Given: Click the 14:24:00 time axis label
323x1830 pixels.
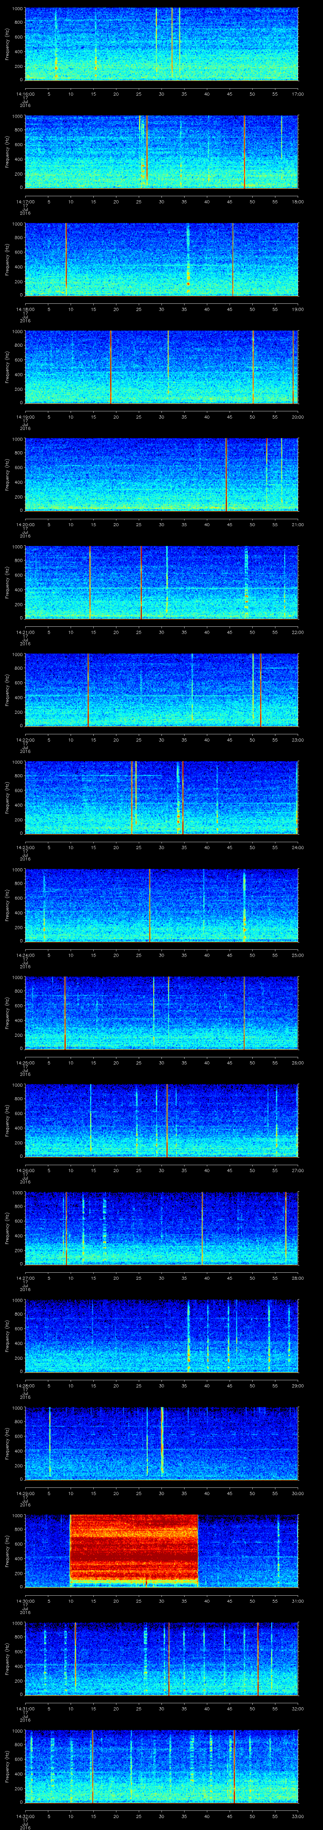Looking at the screenshot, I should click(26, 955).
